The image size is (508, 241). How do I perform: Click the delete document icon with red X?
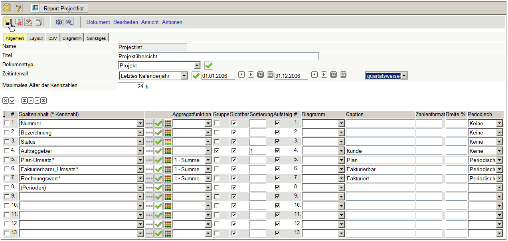click(x=18, y=22)
